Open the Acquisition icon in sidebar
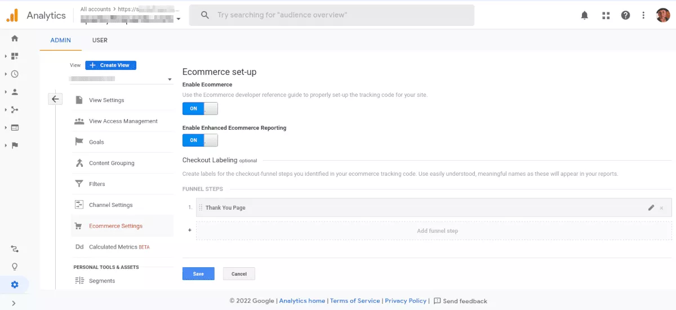 pos(15,109)
